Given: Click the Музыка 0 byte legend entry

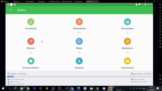Looking at the screenshot, I should 138,79.
